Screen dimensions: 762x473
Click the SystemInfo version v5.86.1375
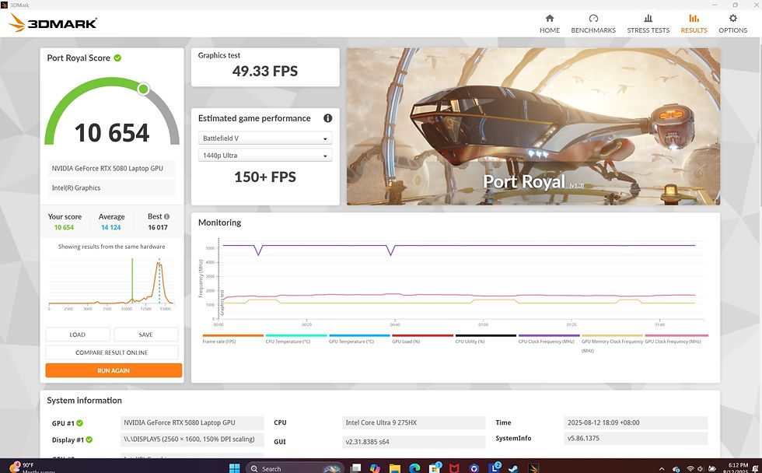click(x=636, y=438)
